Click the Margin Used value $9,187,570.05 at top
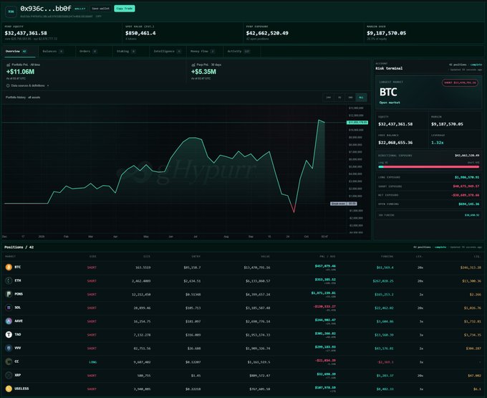This screenshot has height=398, width=487. 386,33
